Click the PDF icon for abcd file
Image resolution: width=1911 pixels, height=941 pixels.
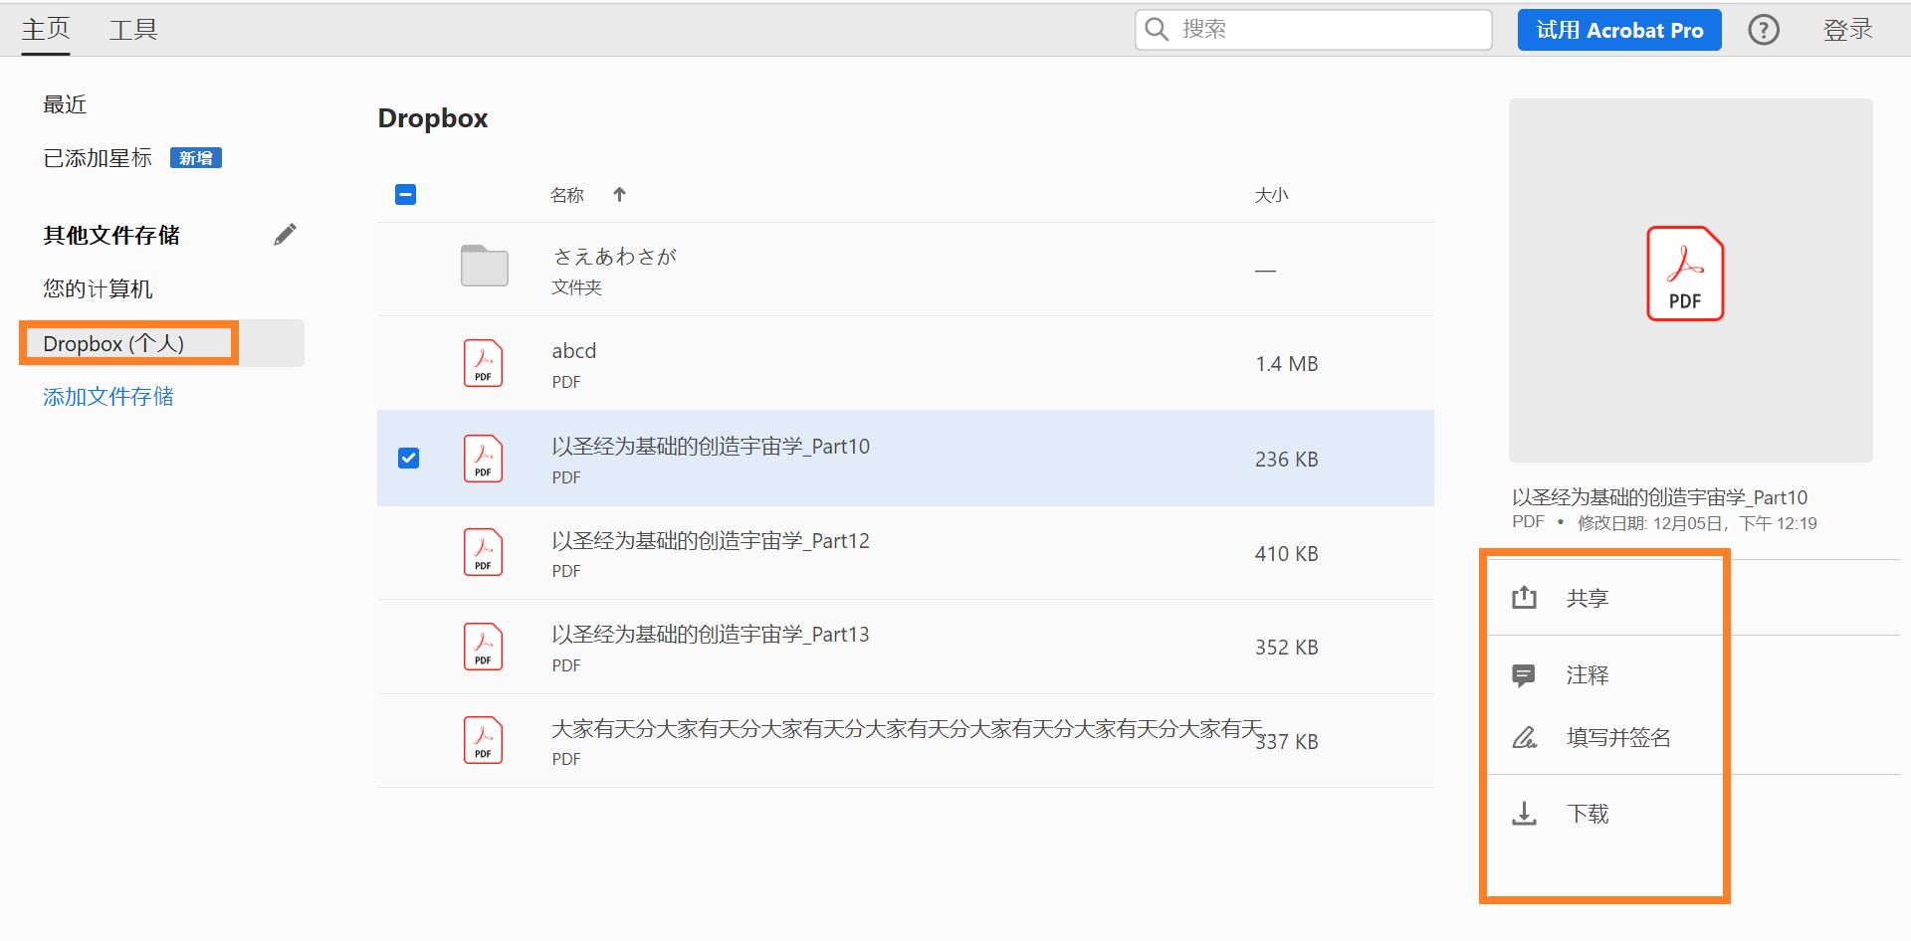[482, 362]
